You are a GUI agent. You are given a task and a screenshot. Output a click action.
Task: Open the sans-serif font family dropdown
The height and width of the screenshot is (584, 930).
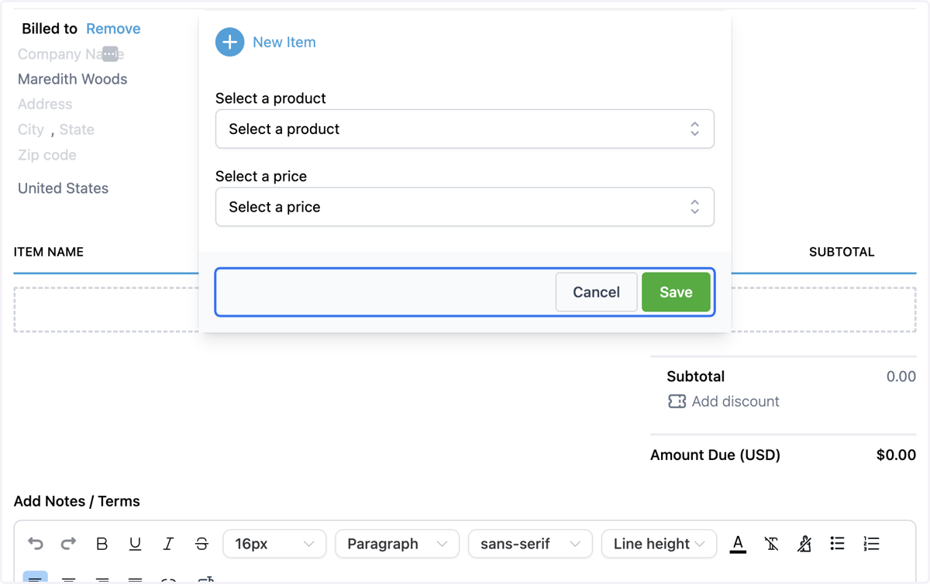click(530, 544)
